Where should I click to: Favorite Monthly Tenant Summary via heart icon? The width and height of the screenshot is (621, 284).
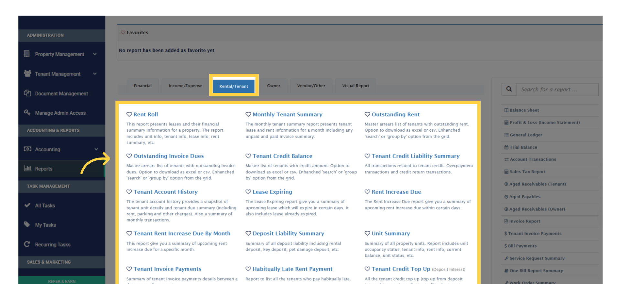pos(248,114)
